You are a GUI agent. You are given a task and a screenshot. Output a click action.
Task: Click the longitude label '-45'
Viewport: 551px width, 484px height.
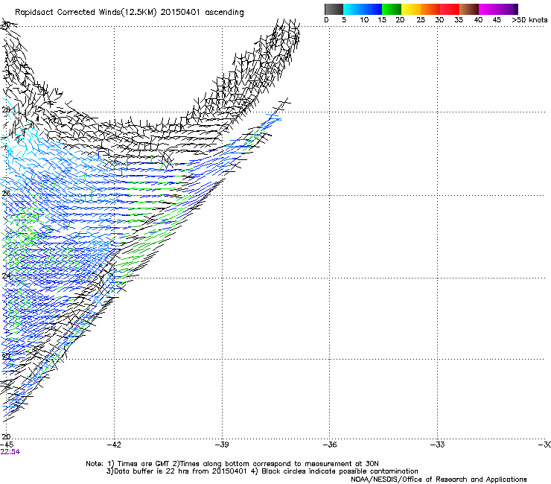tap(7, 445)
